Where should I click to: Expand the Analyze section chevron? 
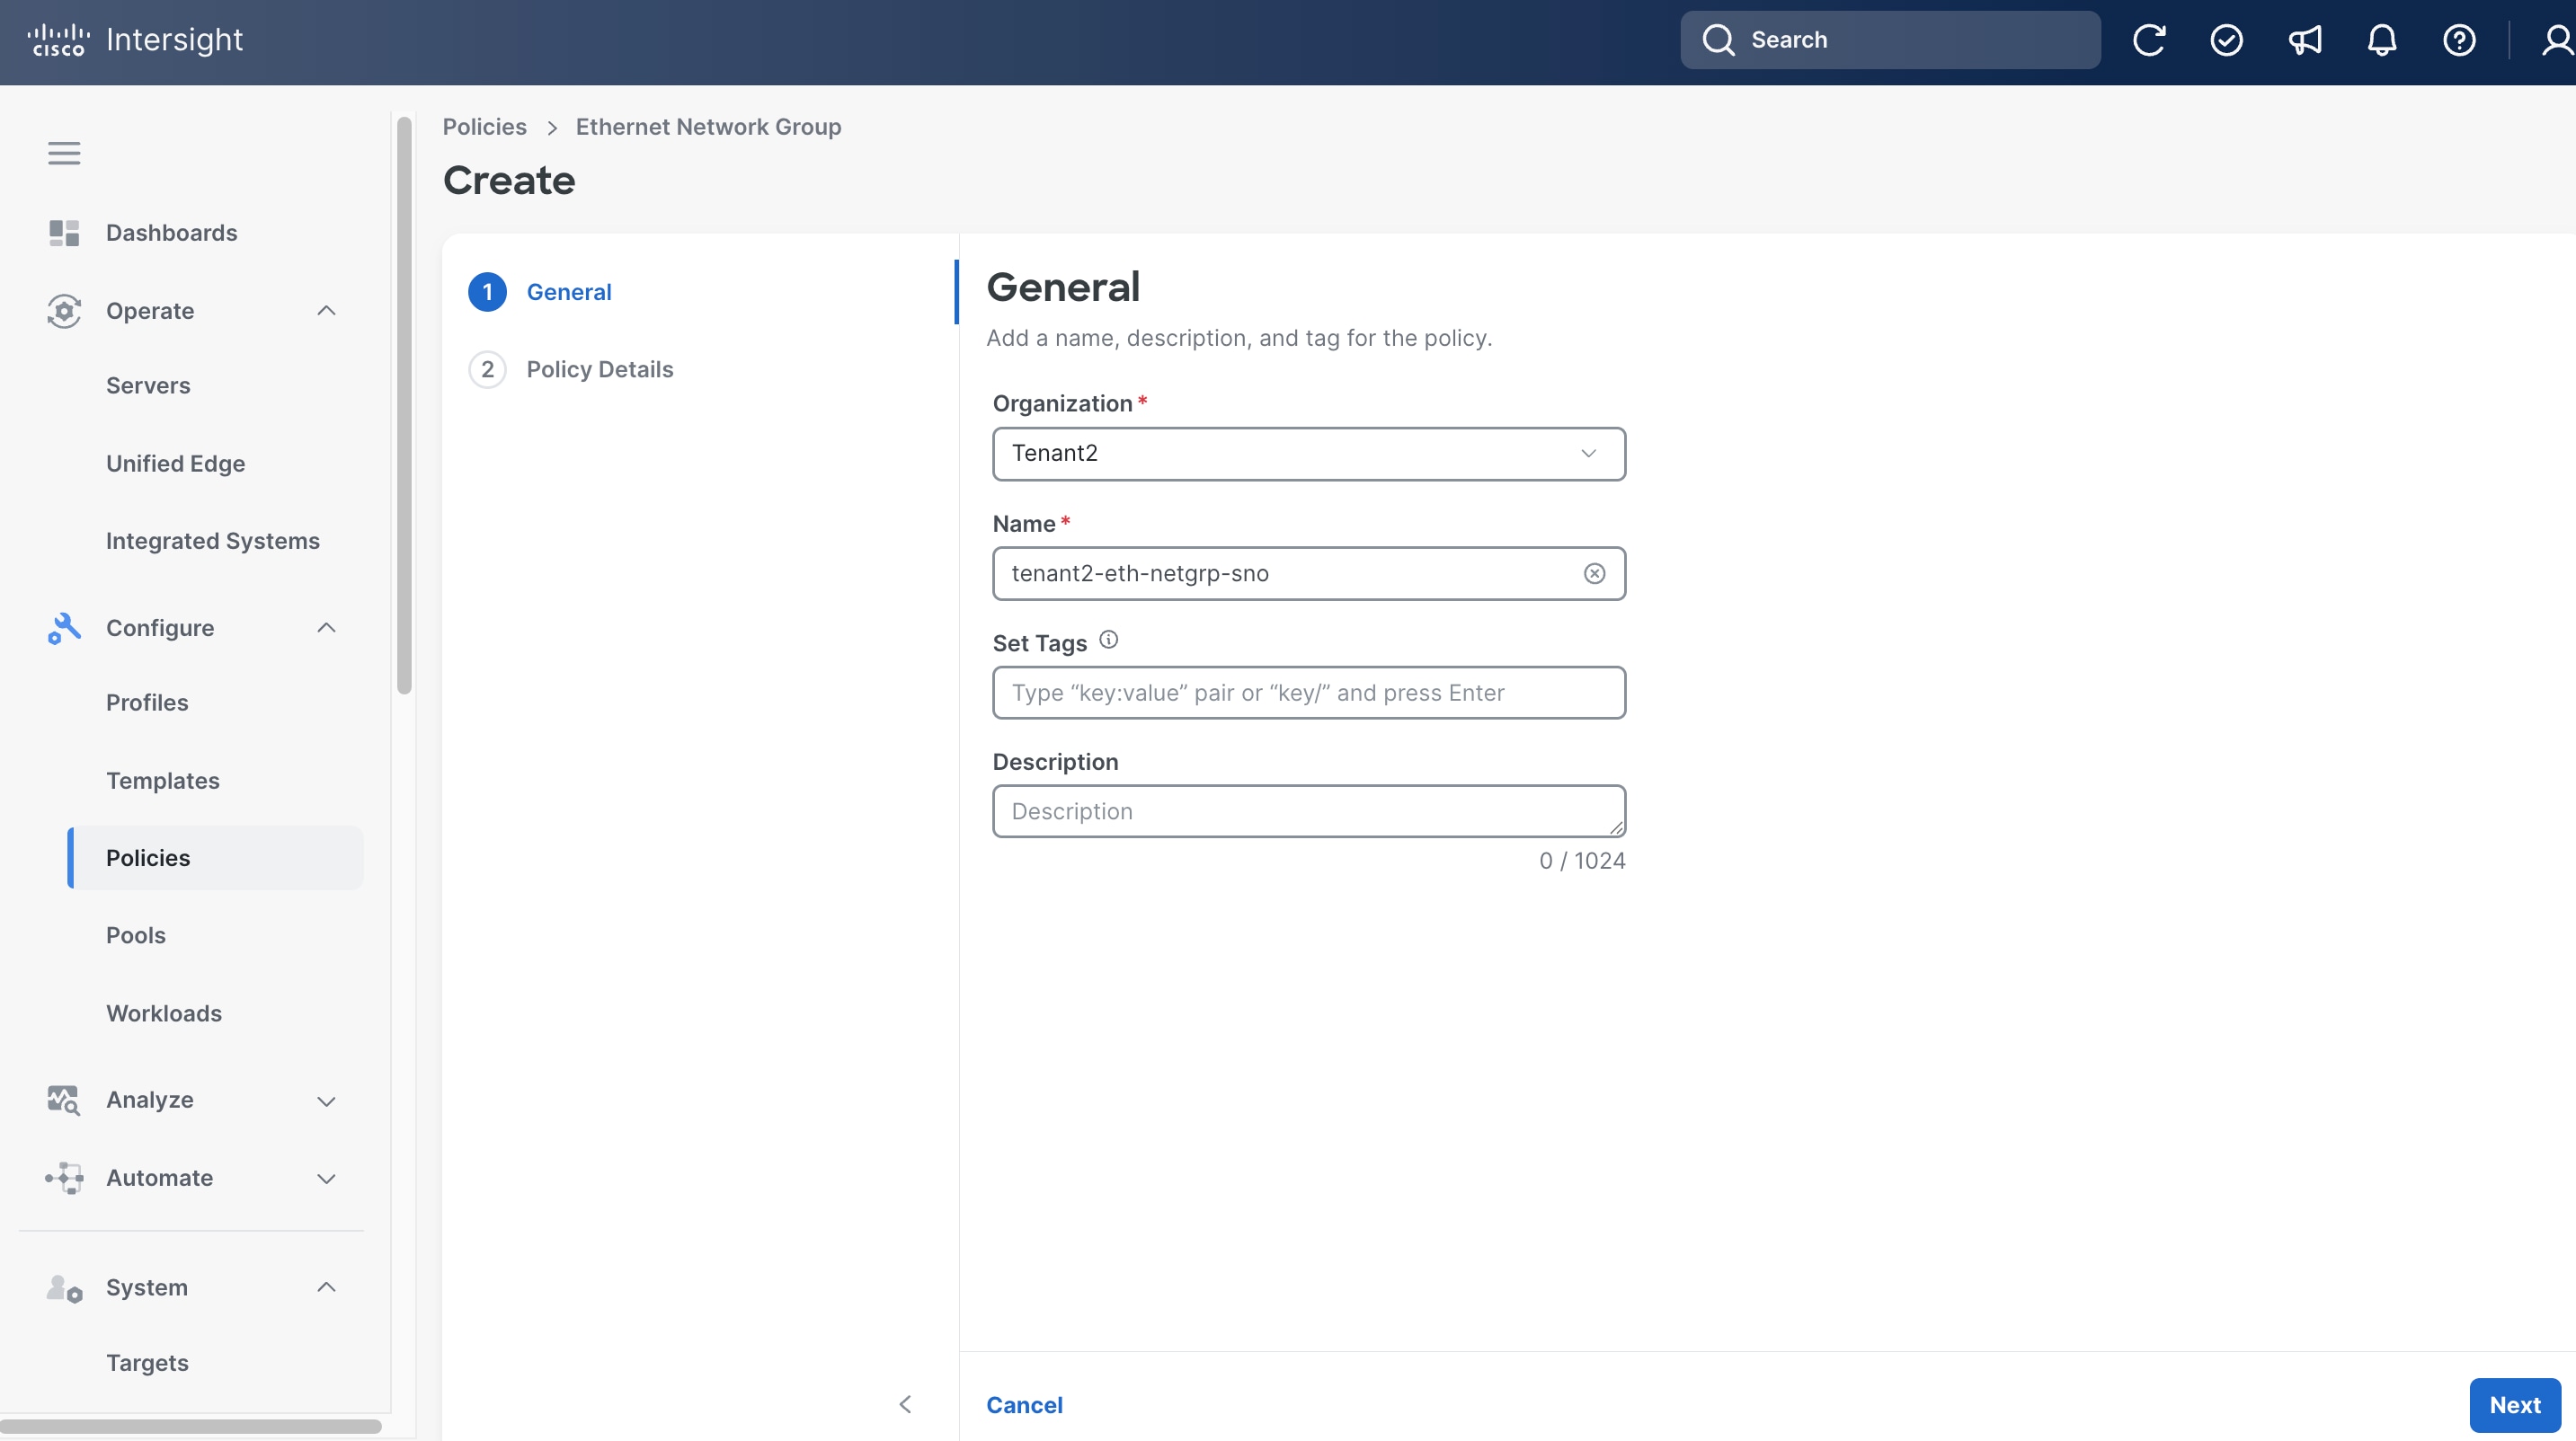click(326, 1101)
